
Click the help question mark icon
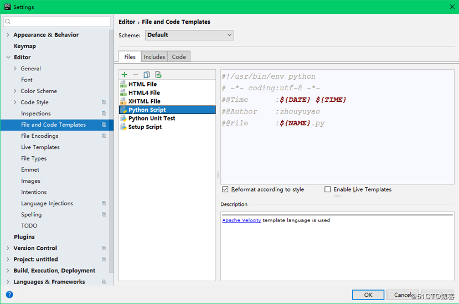(x=9, y=295)
